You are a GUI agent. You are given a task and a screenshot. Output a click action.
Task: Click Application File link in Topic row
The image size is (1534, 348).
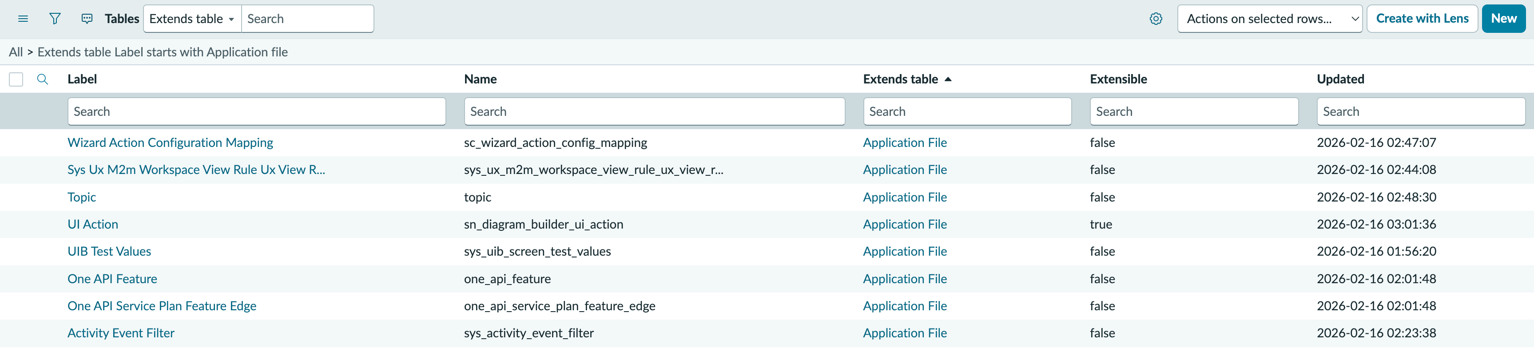[x=905, y=198]
